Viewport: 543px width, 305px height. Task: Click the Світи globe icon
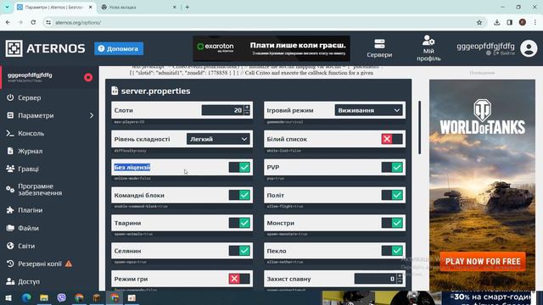[10, 246]
